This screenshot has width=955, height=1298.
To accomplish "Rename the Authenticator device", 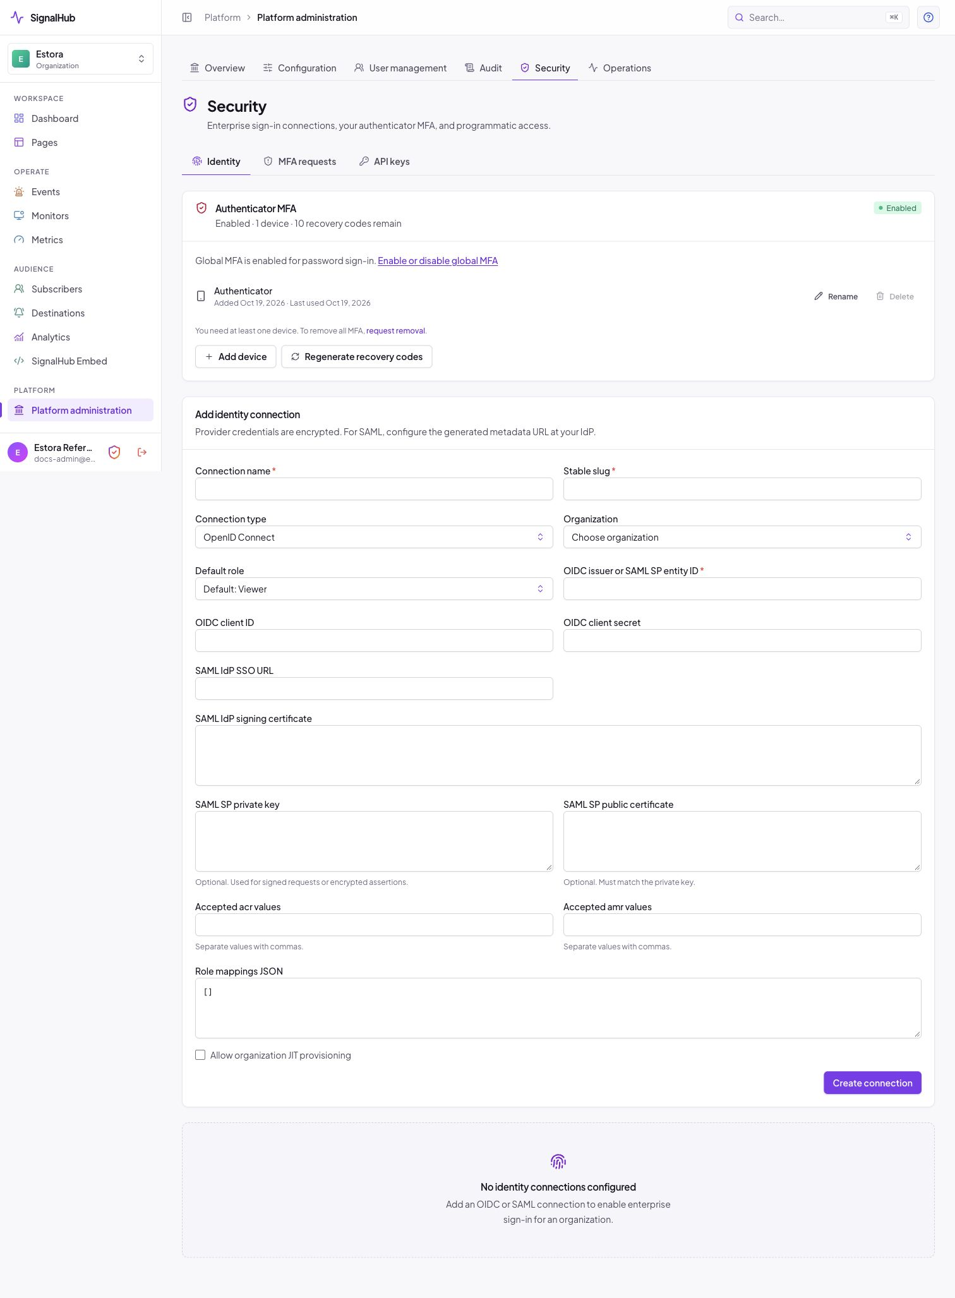I will [836, 296].
